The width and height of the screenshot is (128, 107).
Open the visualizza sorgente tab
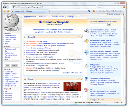coord(58,17)
